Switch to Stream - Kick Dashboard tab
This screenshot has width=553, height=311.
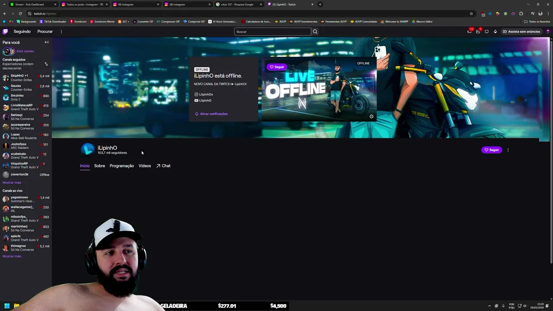pos(34,4)
